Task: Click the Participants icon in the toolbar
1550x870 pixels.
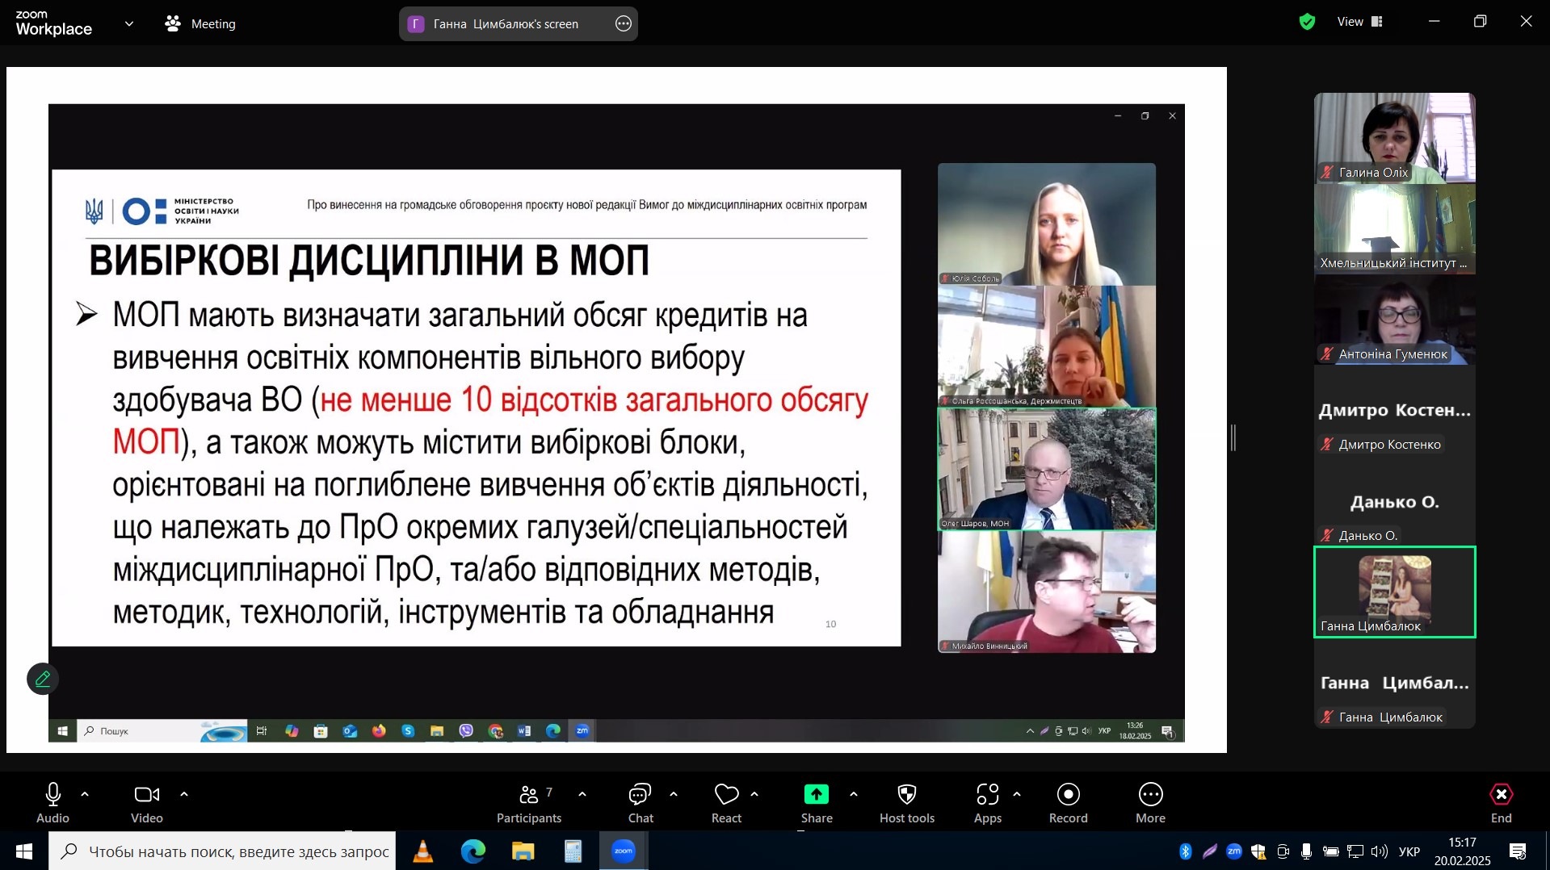Action: pos(529,796)
